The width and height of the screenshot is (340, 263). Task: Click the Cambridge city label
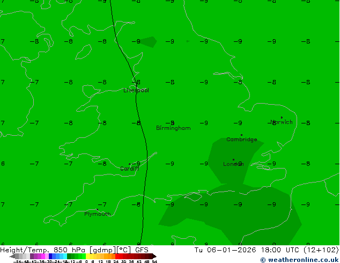[x=241, y=140]
